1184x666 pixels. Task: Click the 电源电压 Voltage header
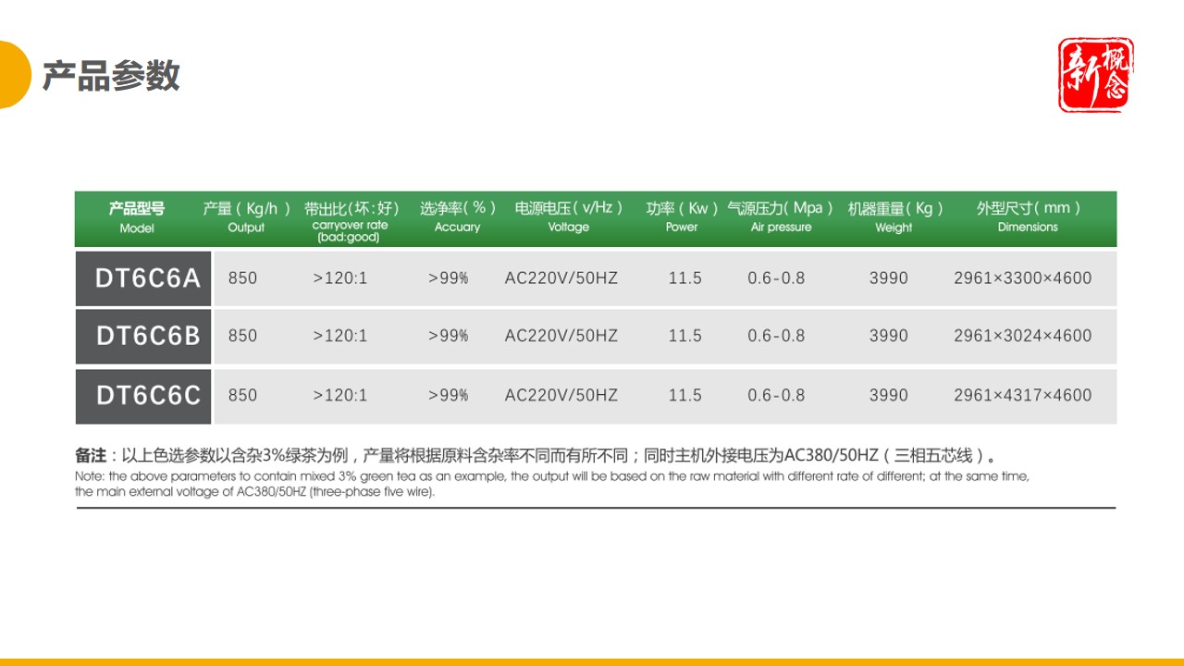click(567, 218)
